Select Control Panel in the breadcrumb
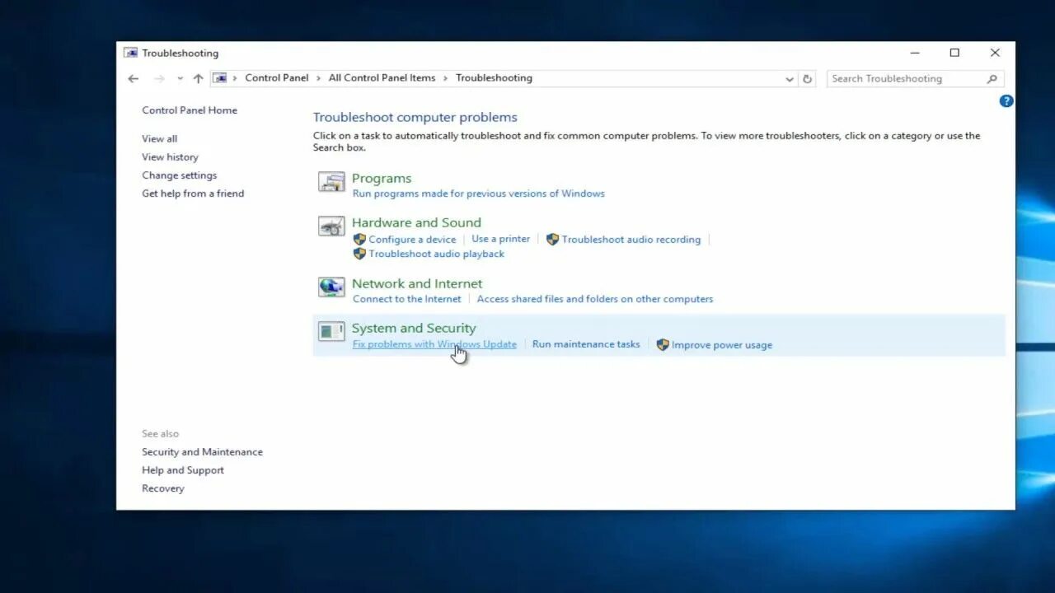This screenshot has width=1055, height=593. coord(277,78)
